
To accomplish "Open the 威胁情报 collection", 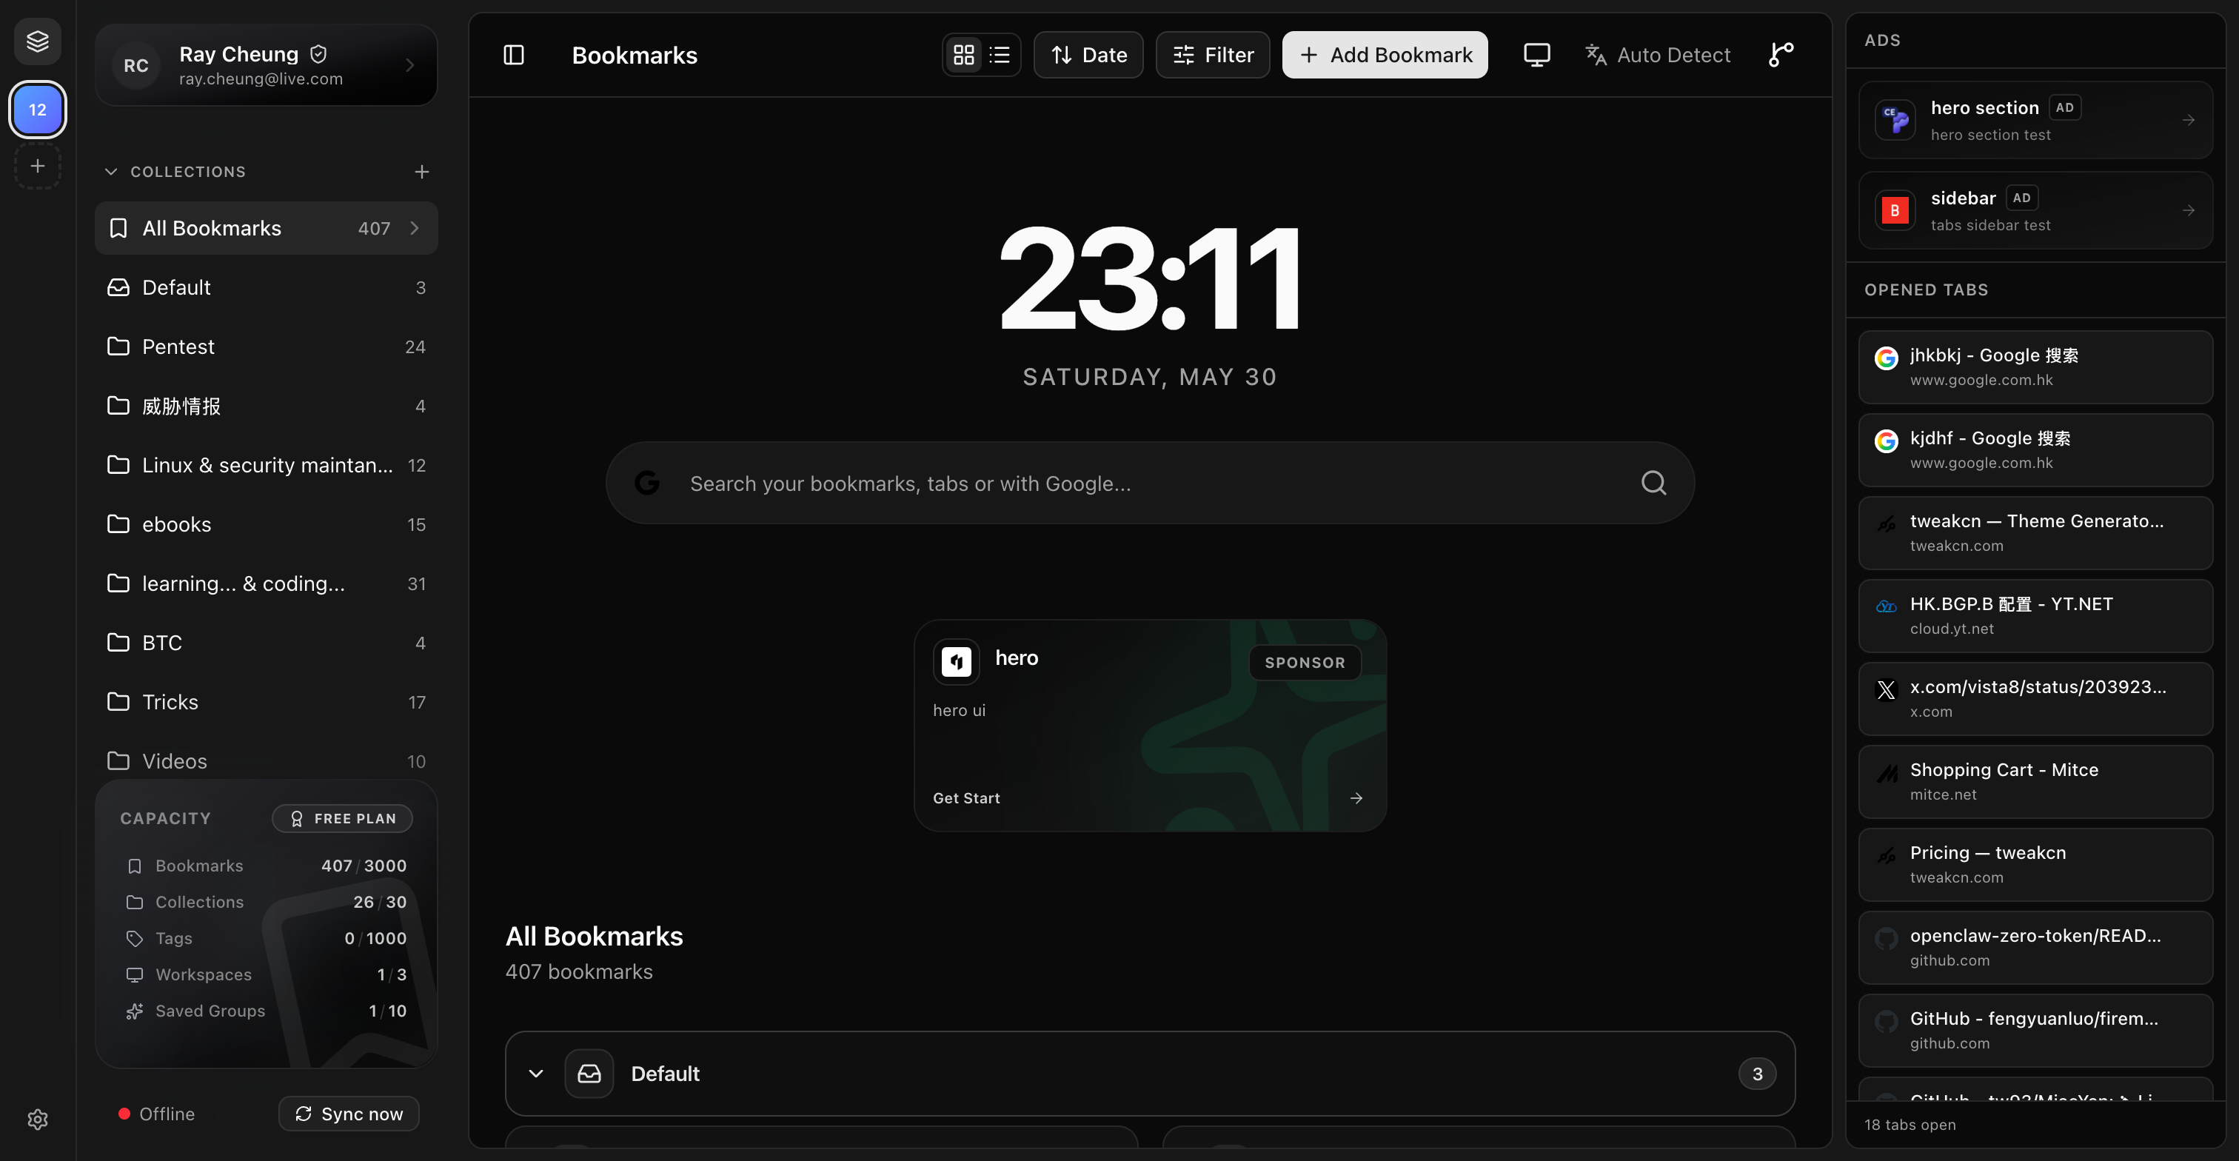I will (266, 406).
